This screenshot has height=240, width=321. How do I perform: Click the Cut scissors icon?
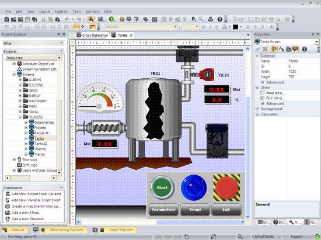43,19
